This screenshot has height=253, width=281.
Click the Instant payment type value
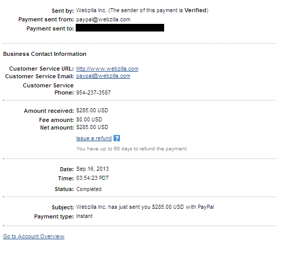(84, 216)
